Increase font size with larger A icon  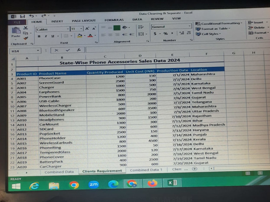[87, 28]
